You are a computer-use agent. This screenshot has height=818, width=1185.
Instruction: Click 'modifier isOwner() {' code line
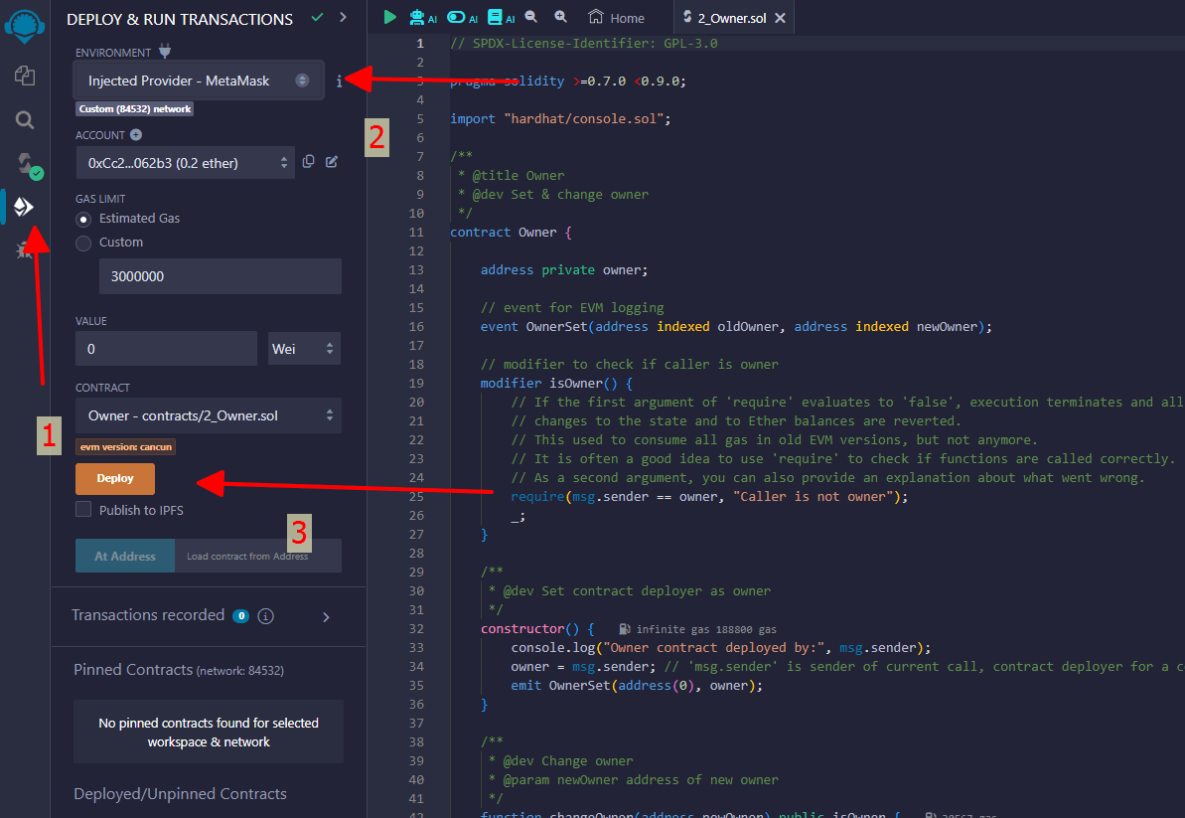coord(556,384)
